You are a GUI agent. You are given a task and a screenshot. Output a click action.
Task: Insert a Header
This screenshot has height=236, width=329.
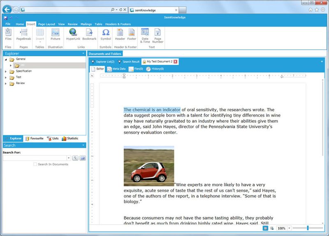[120, 34]
